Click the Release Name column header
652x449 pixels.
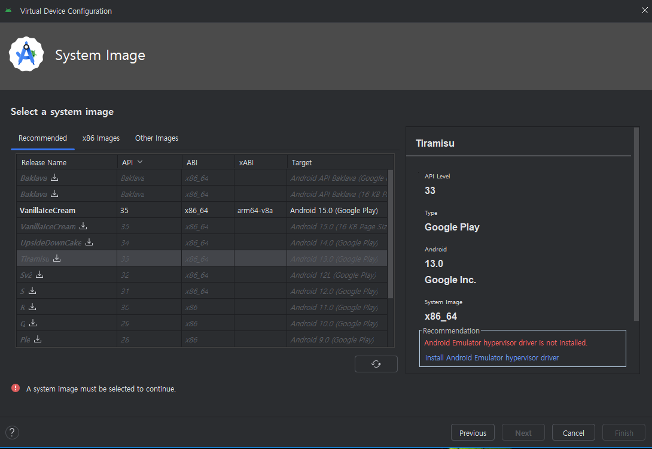[x=66, y=162]
